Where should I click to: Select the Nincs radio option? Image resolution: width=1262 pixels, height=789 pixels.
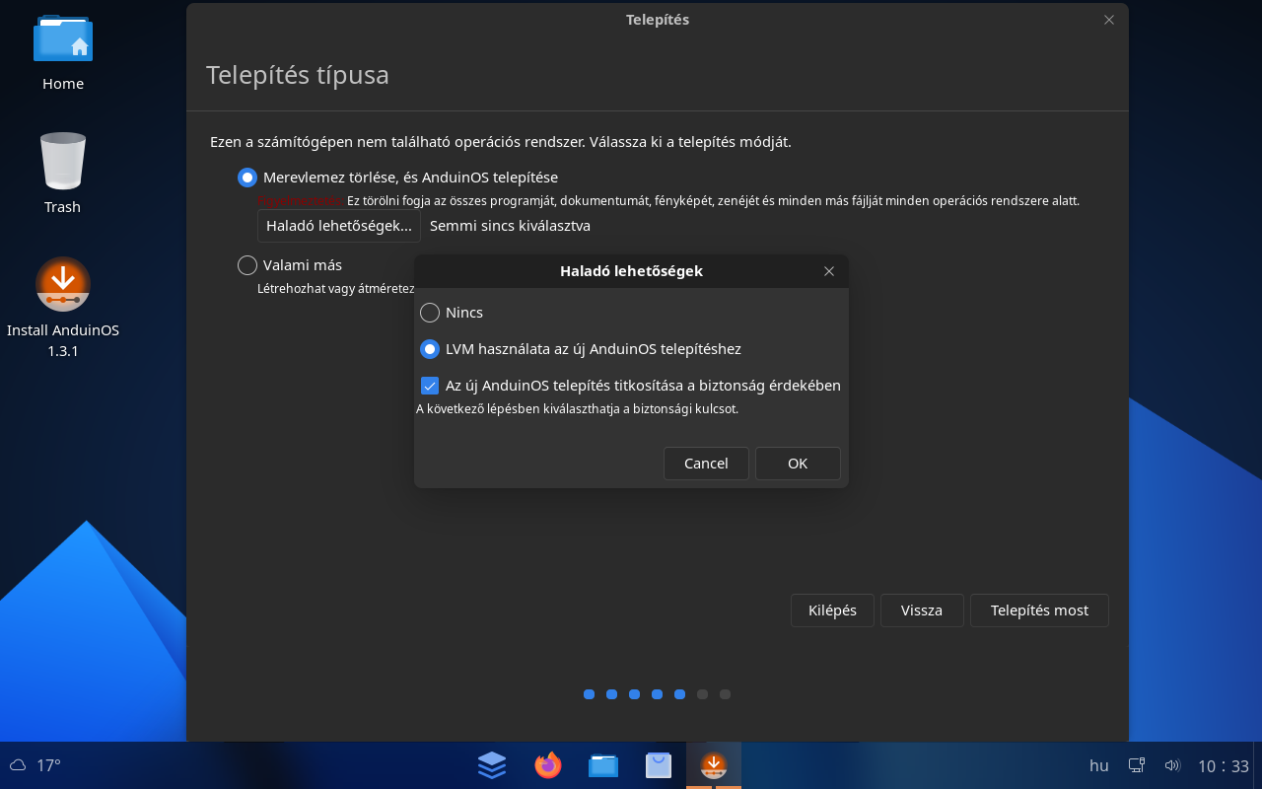430,313
